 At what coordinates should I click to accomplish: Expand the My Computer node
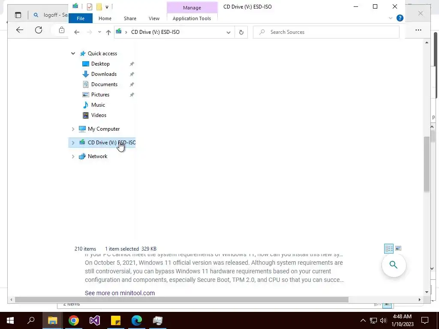(x=73, y=129)
